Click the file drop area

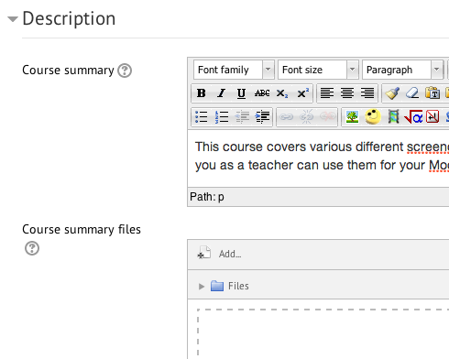tap(323, 334)
